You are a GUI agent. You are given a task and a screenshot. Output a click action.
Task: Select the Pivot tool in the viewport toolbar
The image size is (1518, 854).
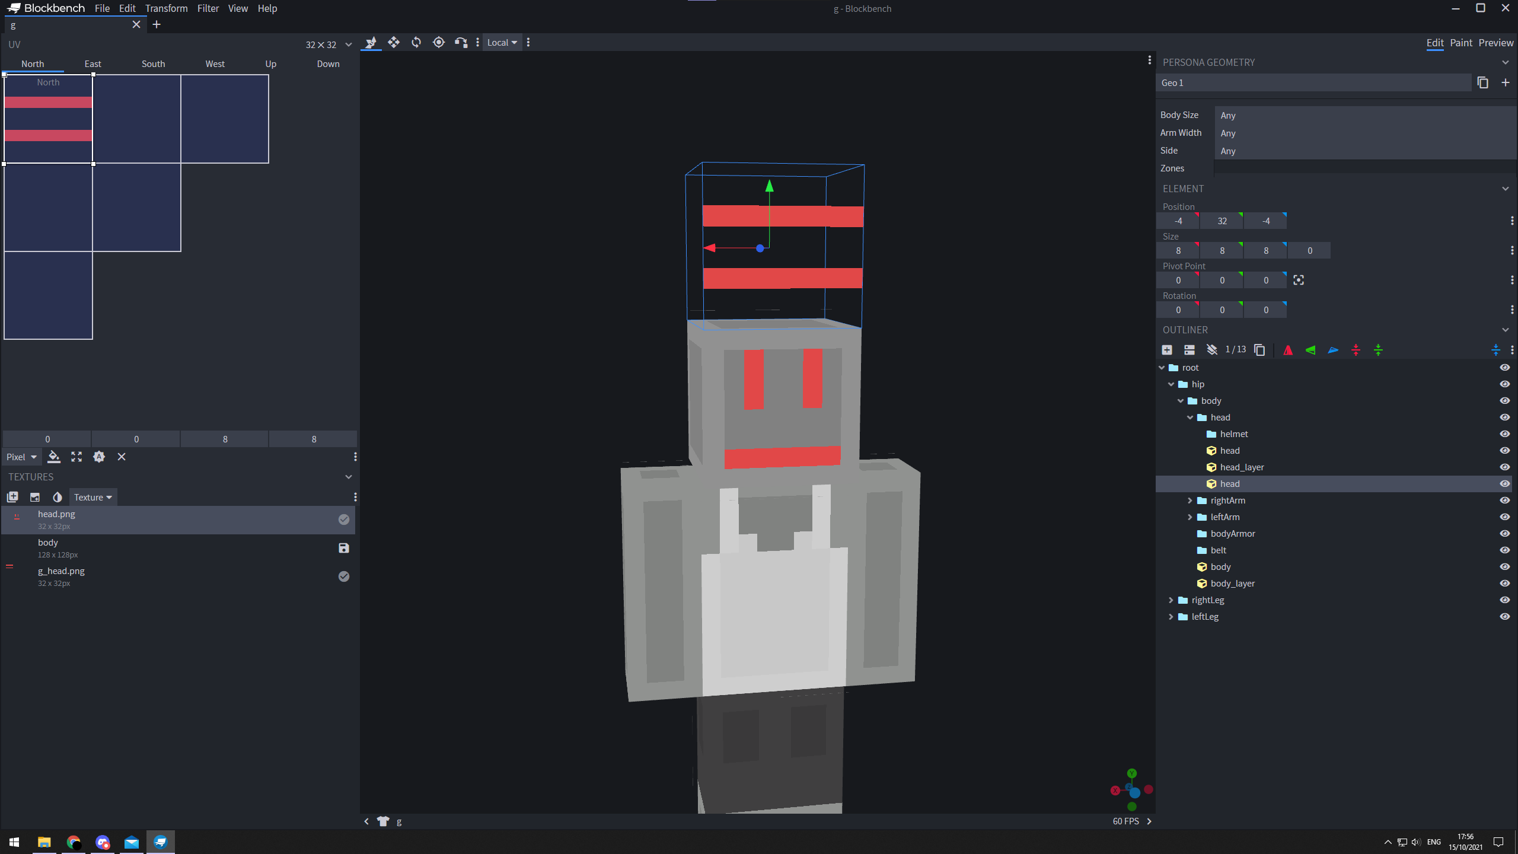point(439,42)
